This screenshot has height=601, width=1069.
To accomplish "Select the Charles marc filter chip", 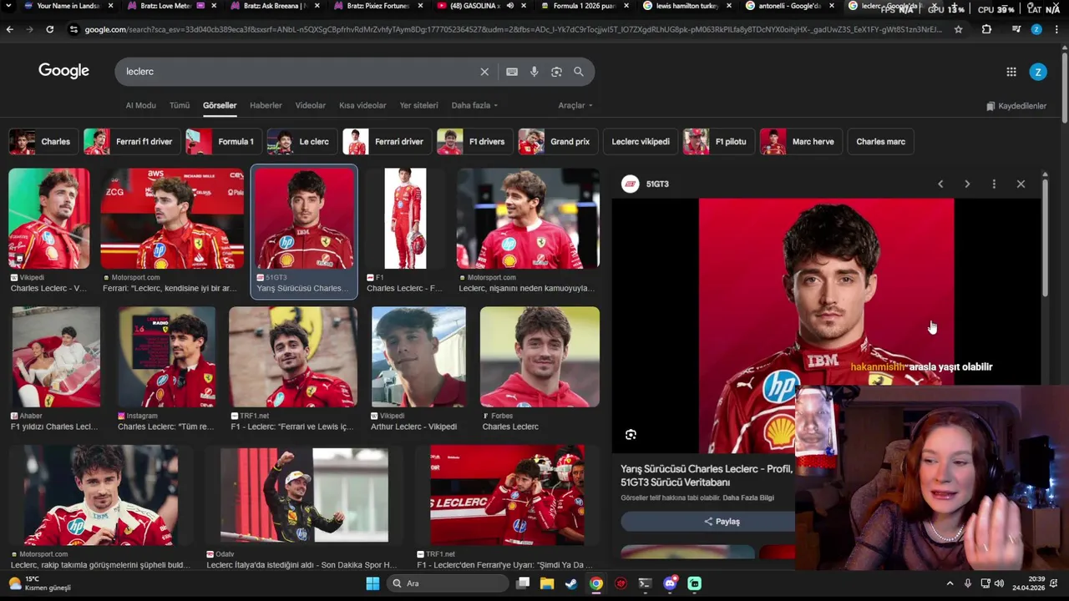I will [x=880, y=142].
